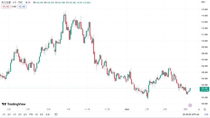Click the red sell price 102.482 box
Screen dimensions: 210x118
pos(6,6)
